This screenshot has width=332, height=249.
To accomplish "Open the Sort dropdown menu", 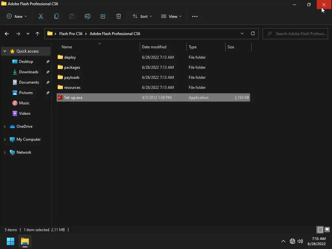I will 142,16.
